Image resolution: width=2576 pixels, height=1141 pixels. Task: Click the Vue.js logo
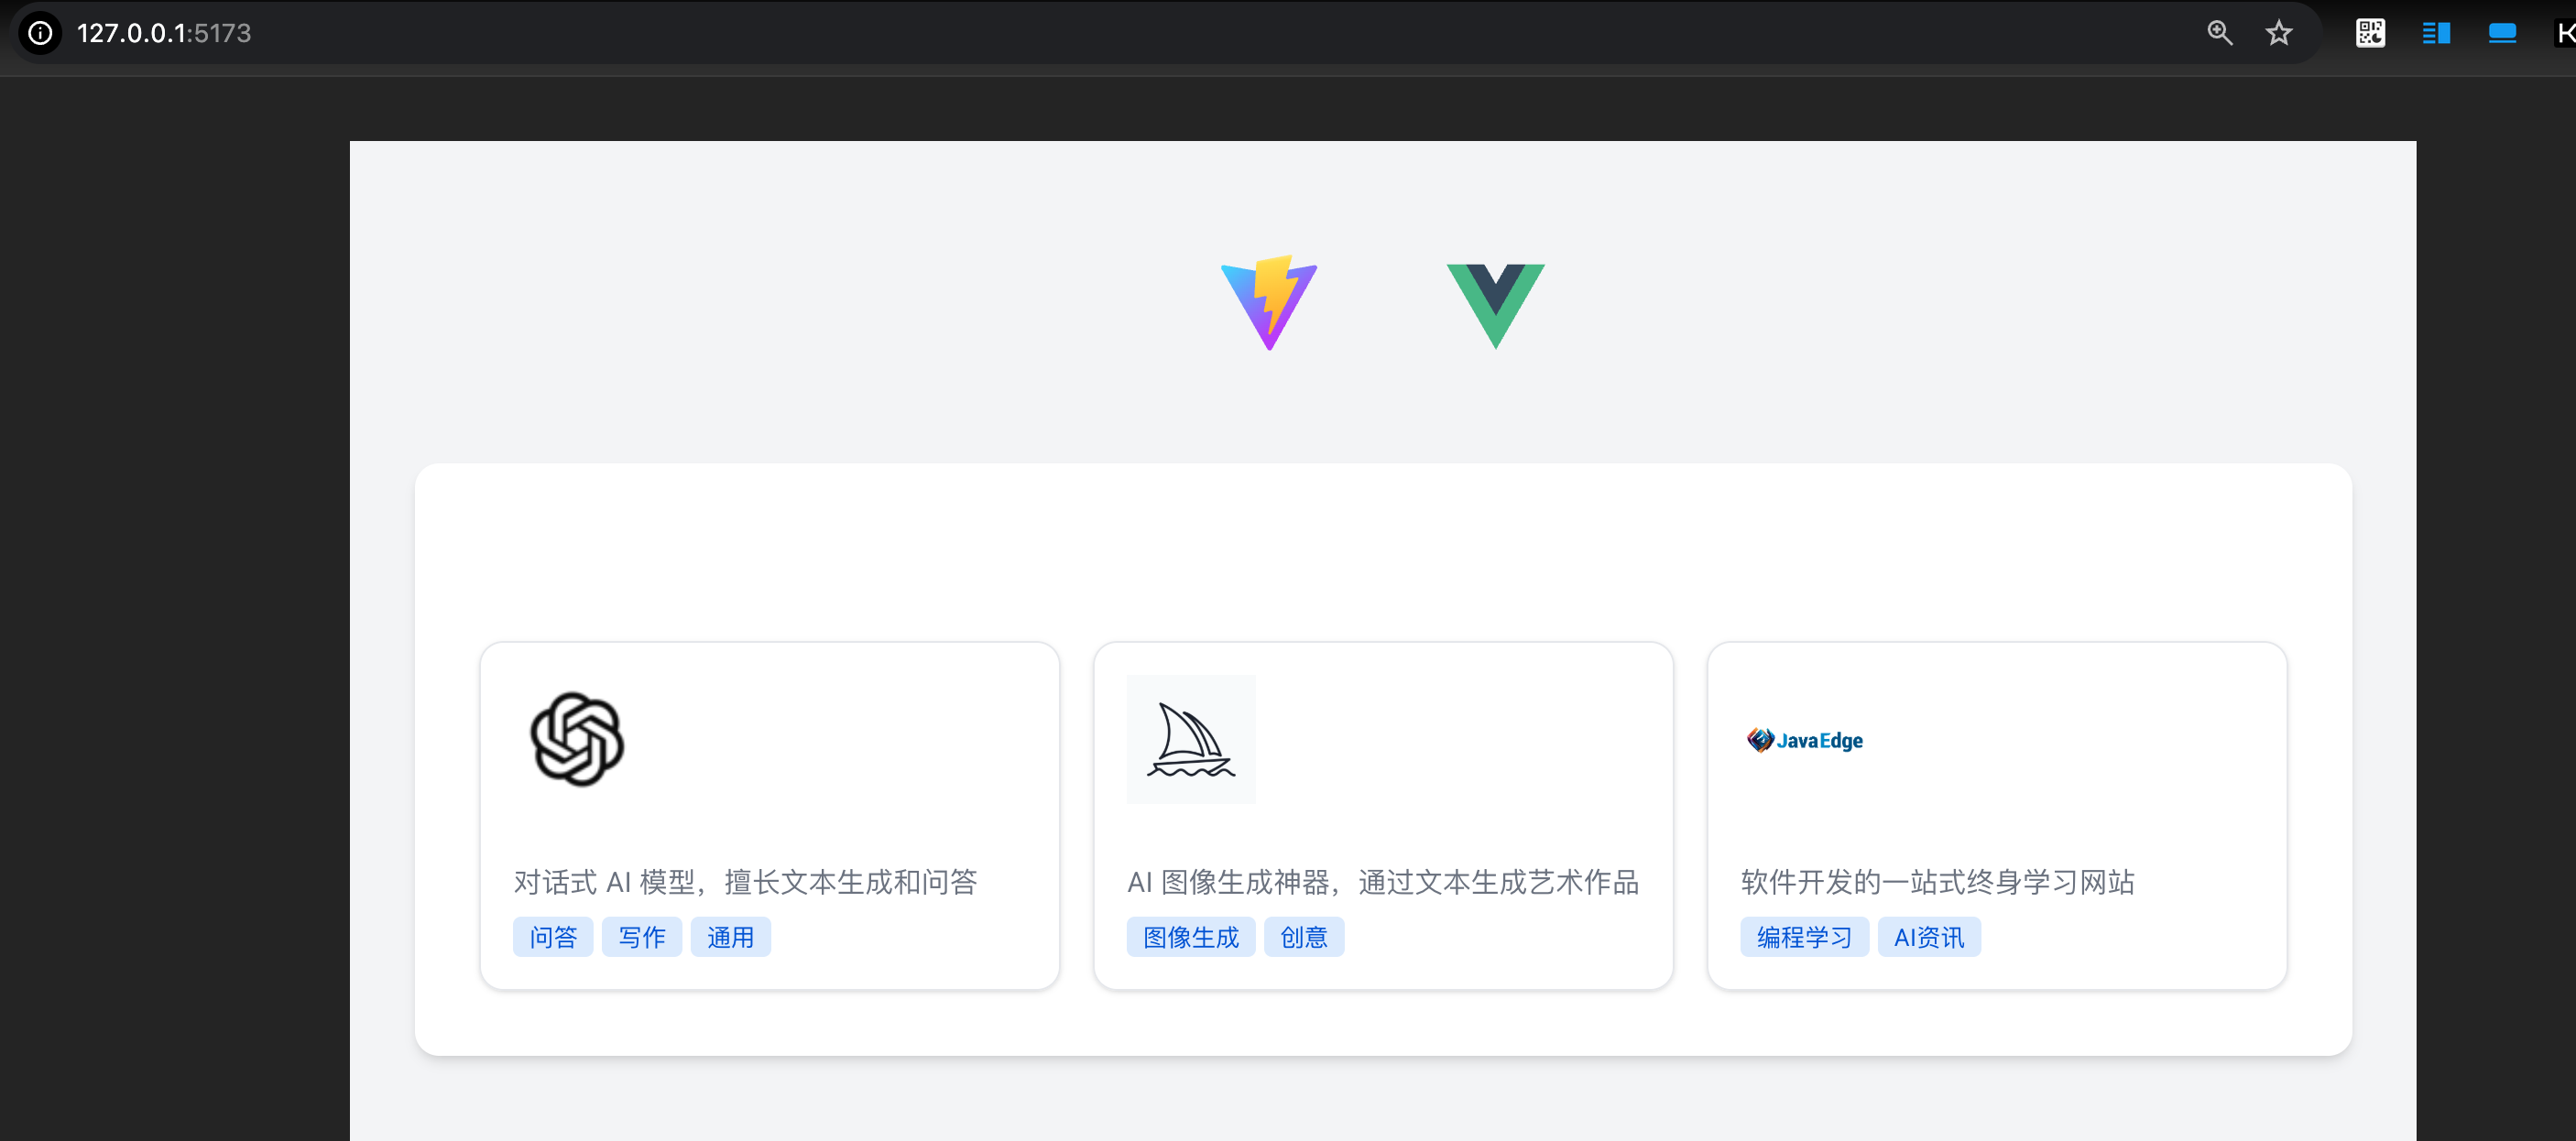[1496, 305]
